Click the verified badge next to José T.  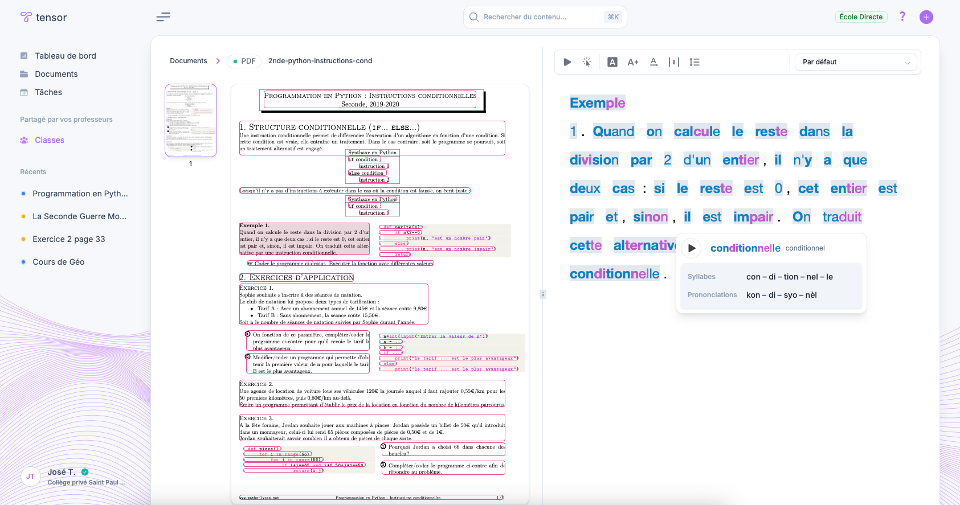85,472
